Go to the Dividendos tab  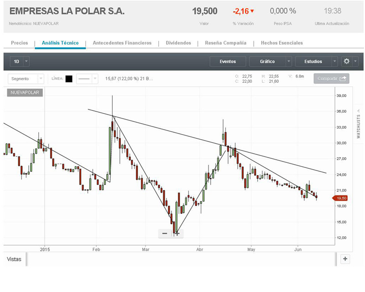(x=178, y=43)
